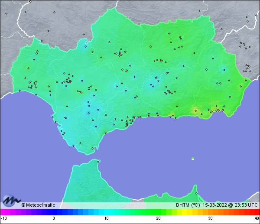The image size is (260, 224).
Task: Click the station marker at Melilla near the bottom edge
Action: pyautogui.click(x=196, y=193)
